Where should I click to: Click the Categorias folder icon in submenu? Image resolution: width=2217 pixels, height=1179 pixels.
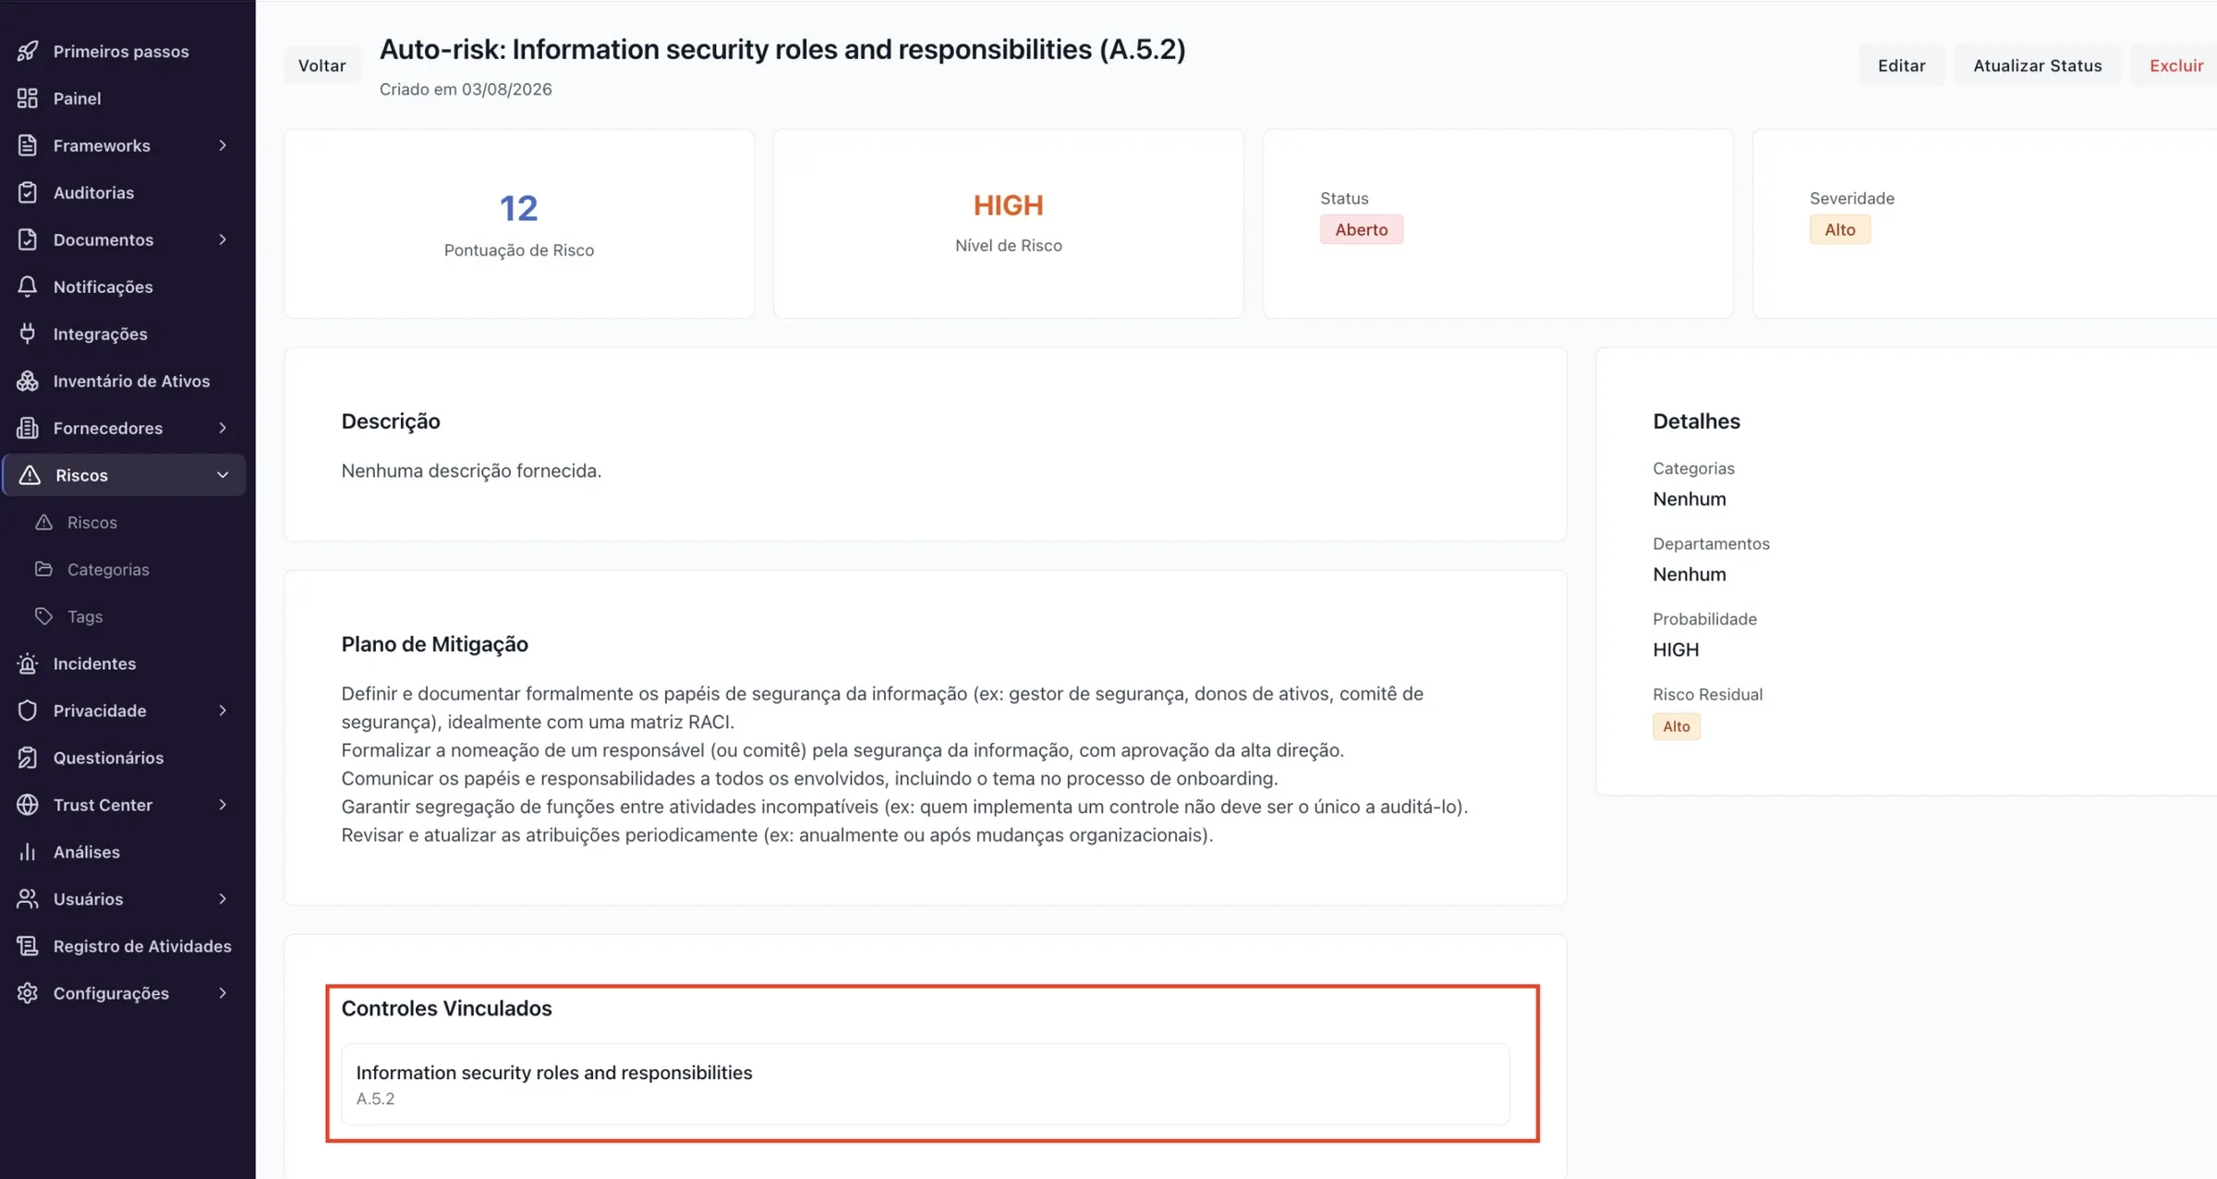click(43, 569)
